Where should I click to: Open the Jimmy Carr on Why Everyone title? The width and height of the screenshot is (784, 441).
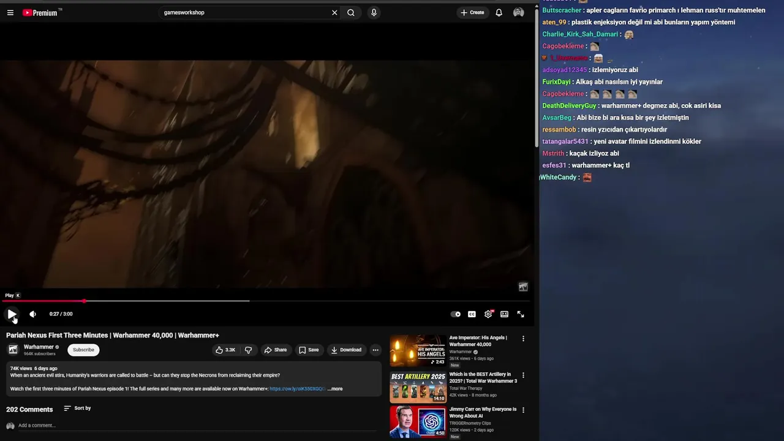[483, 412]
